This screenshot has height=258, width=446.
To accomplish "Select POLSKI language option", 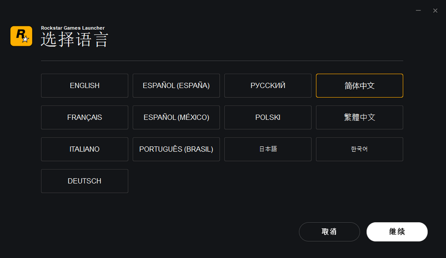I will click(268, 118).
